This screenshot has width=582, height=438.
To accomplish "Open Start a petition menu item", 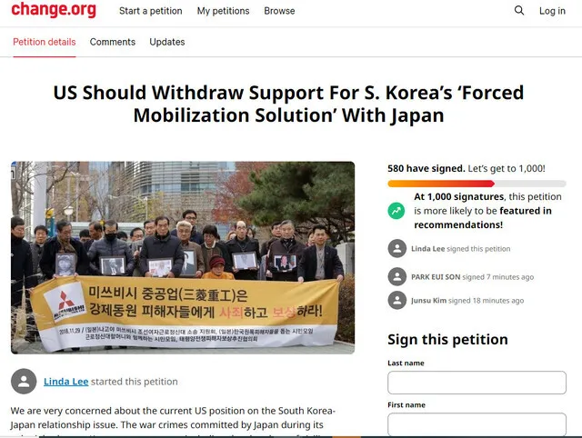I will point(151,11).
